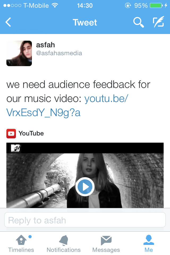Viewport: 170px width, 255px height.
Task: Tap the Wi-Fi icon in status bar
Action: (x=55, y=5)
